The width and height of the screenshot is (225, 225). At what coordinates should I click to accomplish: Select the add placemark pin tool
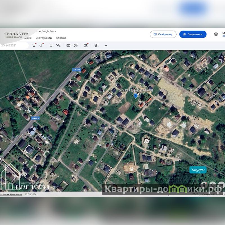[51, 45]
